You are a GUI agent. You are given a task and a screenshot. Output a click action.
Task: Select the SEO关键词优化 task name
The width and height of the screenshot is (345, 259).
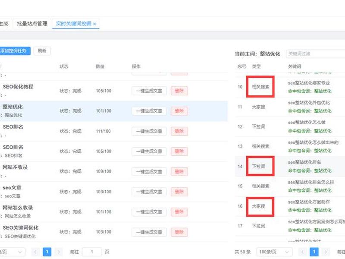click(x=20, y=228)
